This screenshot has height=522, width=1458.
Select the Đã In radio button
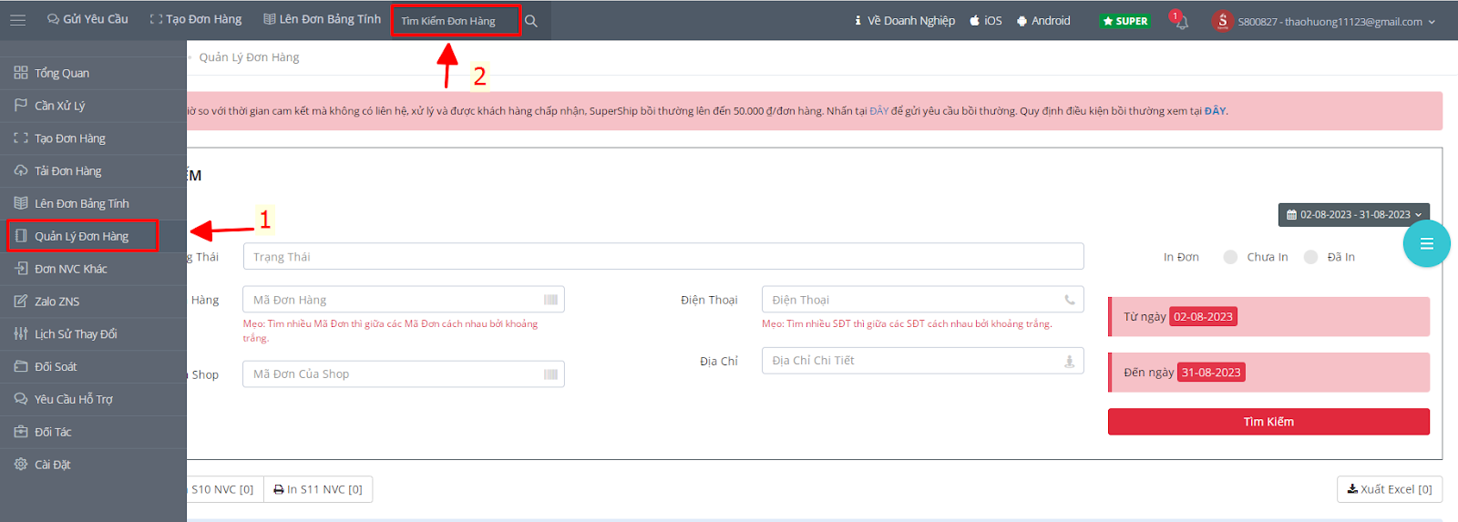tap(1310, 257)
